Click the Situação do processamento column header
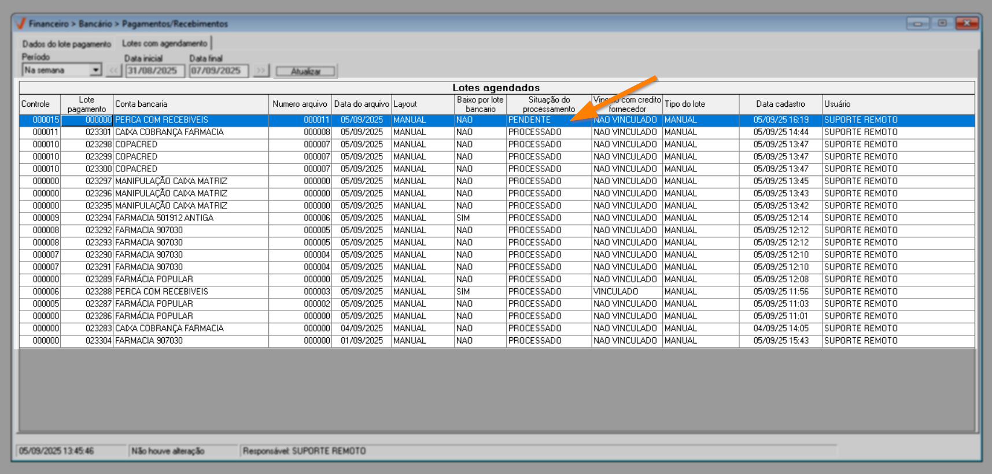The height and width of the screenshot is (474, 992). (x=548, y=104)
